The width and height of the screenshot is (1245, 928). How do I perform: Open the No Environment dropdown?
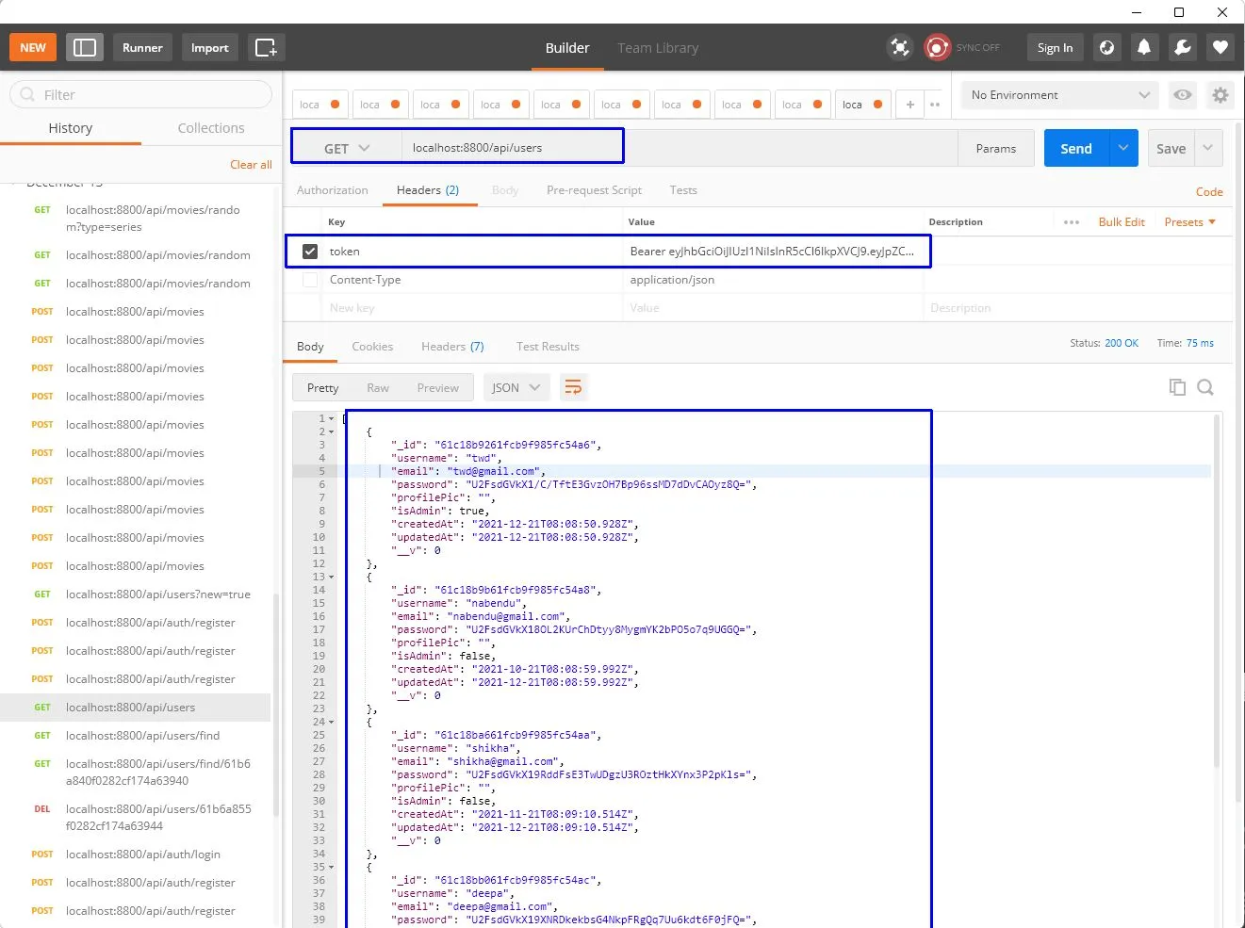coord(1060,95)
